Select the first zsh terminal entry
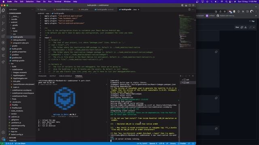The height and width of the screenshot is (145, 259). pos(187,80)
